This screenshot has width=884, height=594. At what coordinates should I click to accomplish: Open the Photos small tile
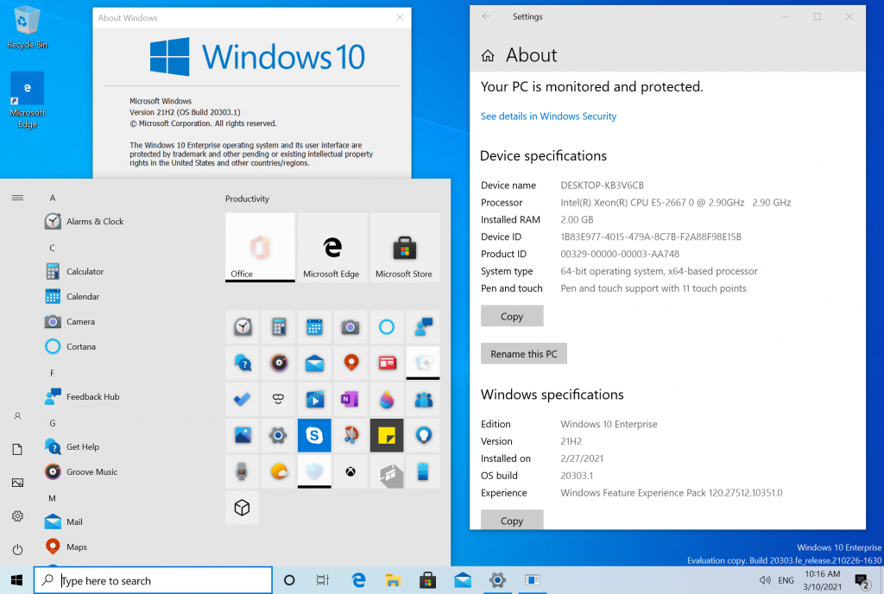(x=243, y=435)
